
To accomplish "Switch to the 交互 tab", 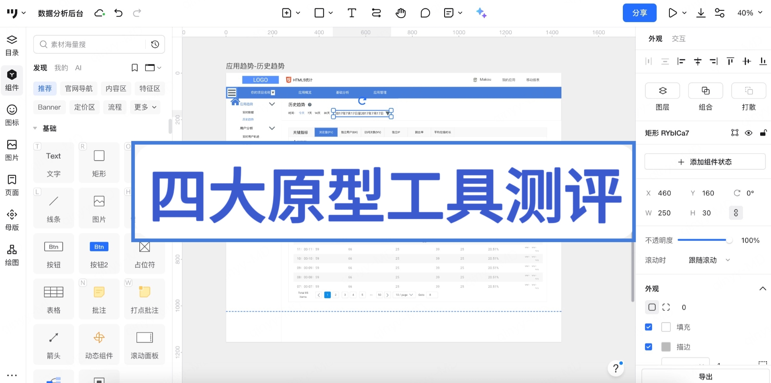I will pos(679,39).
